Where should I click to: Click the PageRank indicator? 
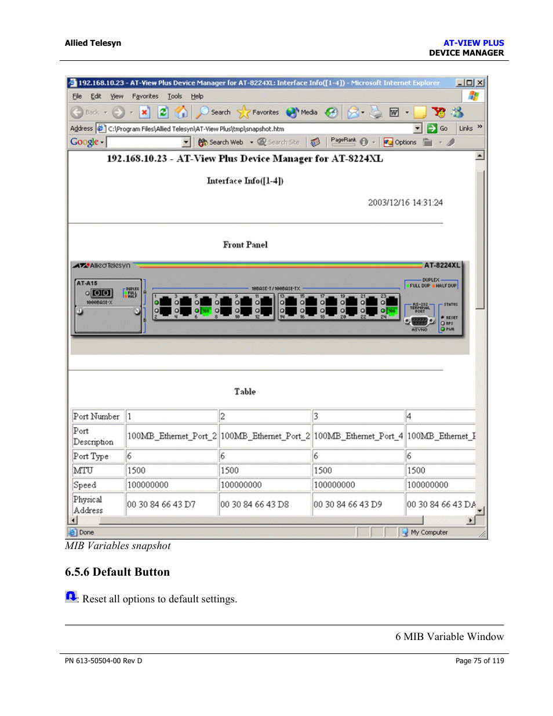click(343, 141)
